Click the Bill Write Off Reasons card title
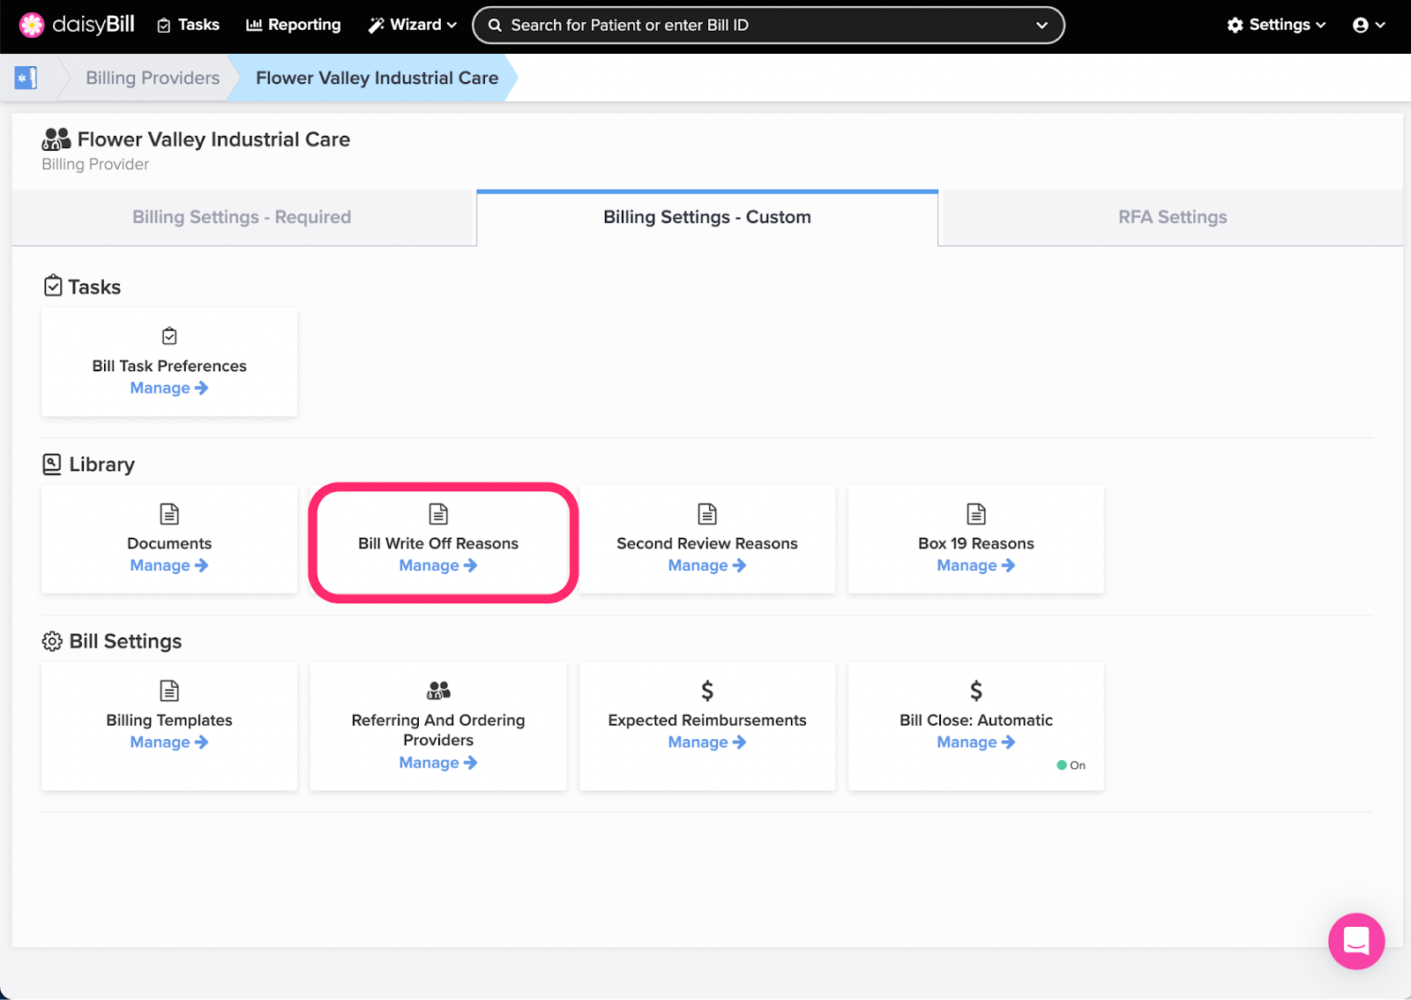Screen dimensions: 1411x1000 click(438, 543)
